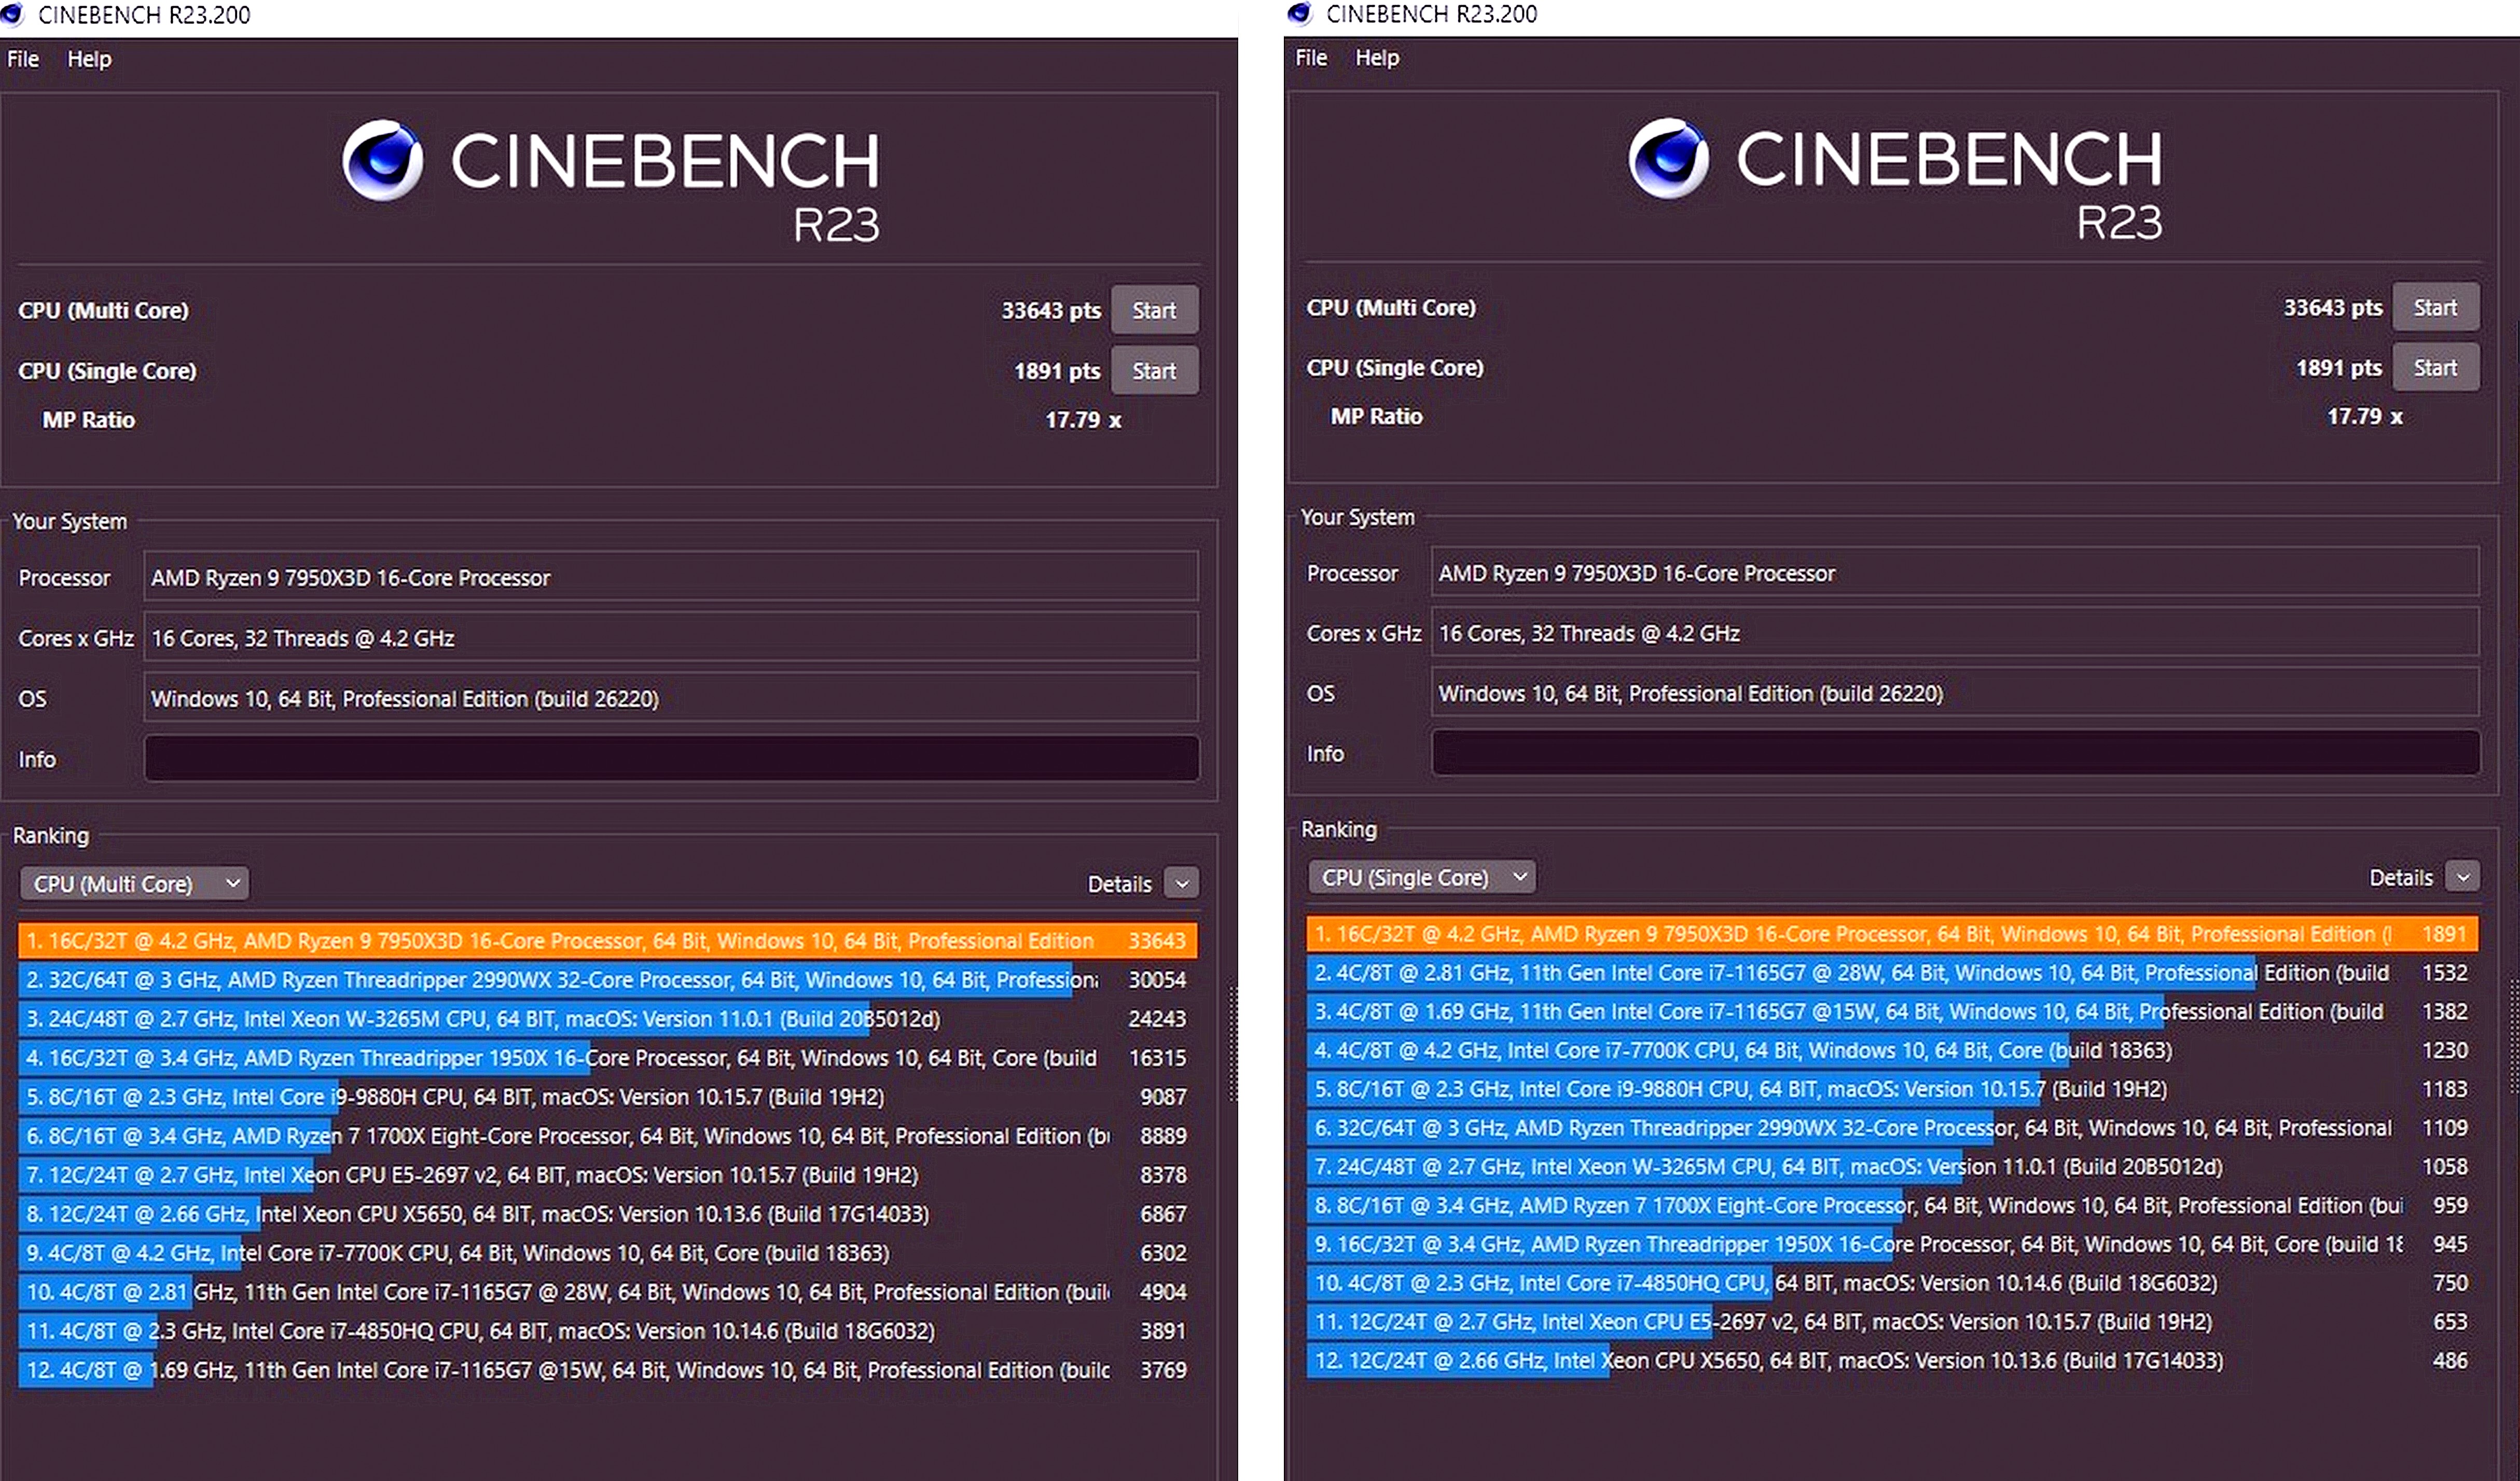Click Cinebench app icon in left window title bar
2520x1481 pixels.
tap(11, 14)
